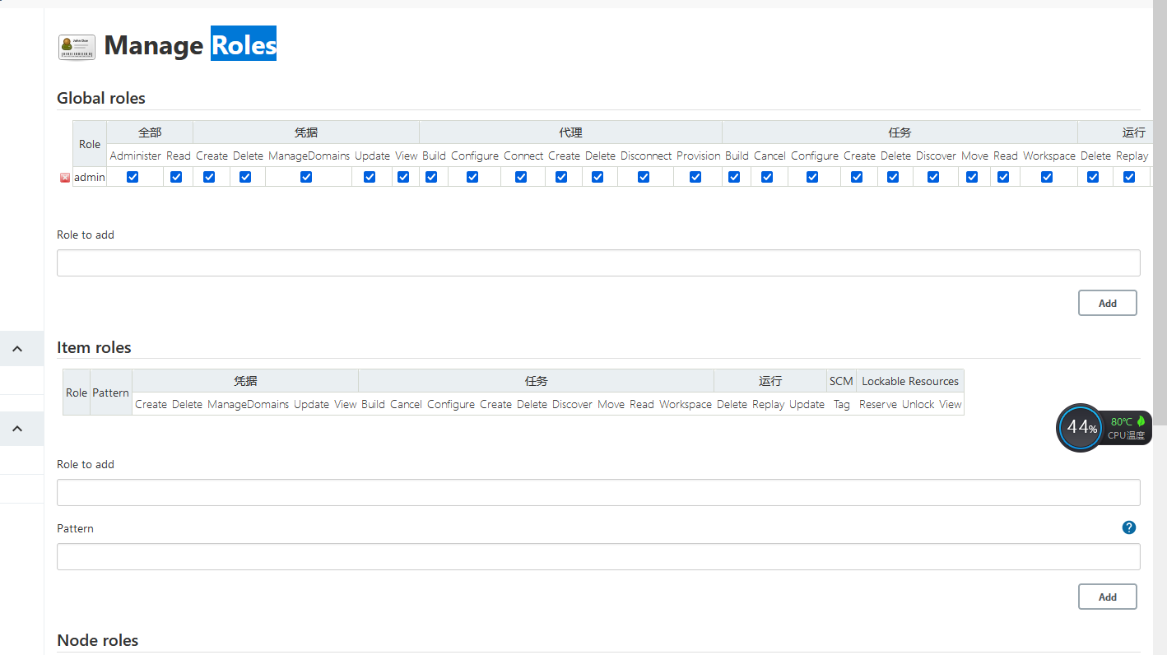1167x655 pixels.
Task: Focus the Pattern input field
Action: (598, 556)
